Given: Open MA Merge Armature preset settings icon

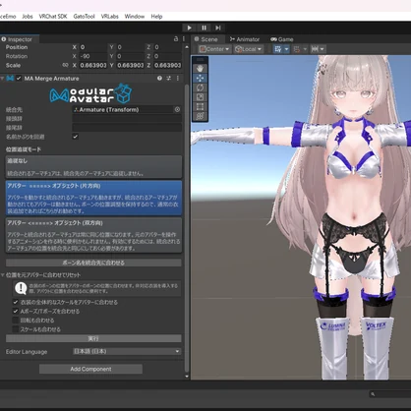Looking at the screenshot, I should point(169,79).
